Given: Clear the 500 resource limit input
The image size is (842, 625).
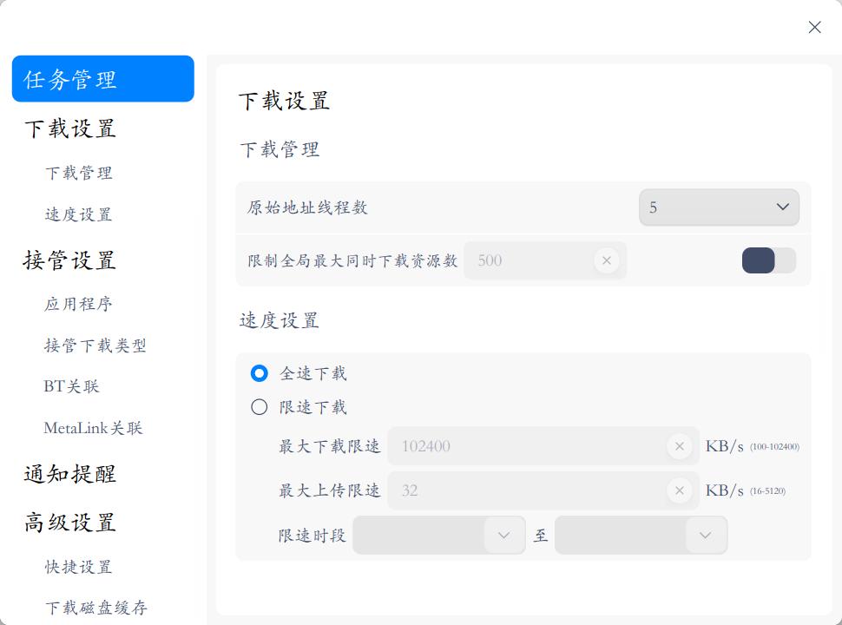Looking at the screenshot, I should [606, 260].
